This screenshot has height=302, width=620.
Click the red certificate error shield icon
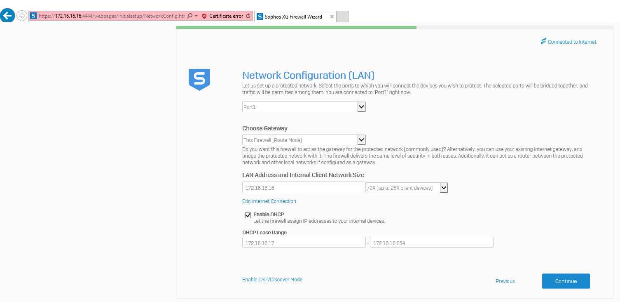204,16
